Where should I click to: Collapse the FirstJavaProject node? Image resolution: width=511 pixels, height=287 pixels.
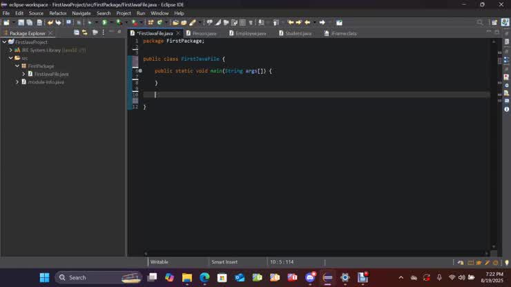(x=5, y=42)
